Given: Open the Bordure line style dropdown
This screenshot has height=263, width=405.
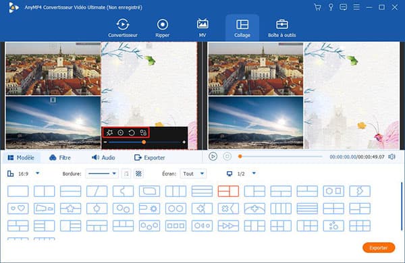Looking at the screenshot, I should pos(102,174).
